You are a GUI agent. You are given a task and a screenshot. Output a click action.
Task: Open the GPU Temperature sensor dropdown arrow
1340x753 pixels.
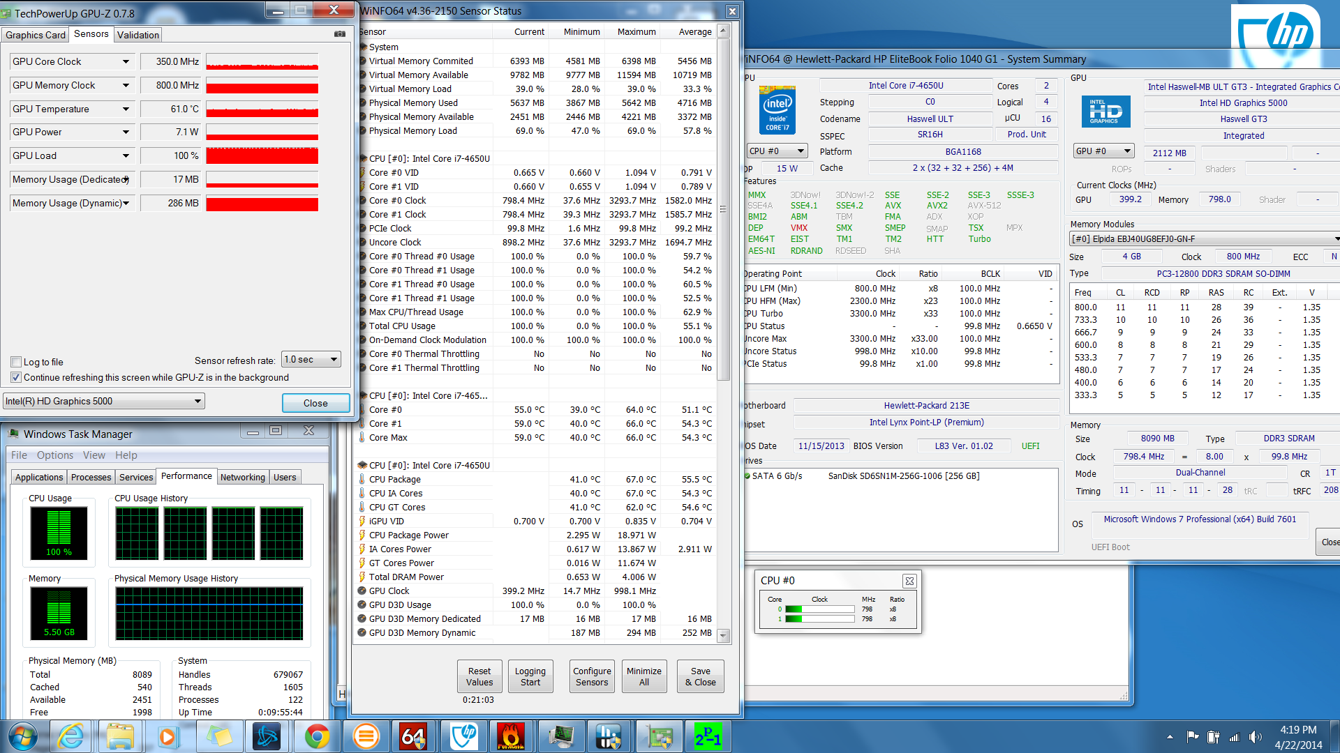tap(126, 109)
